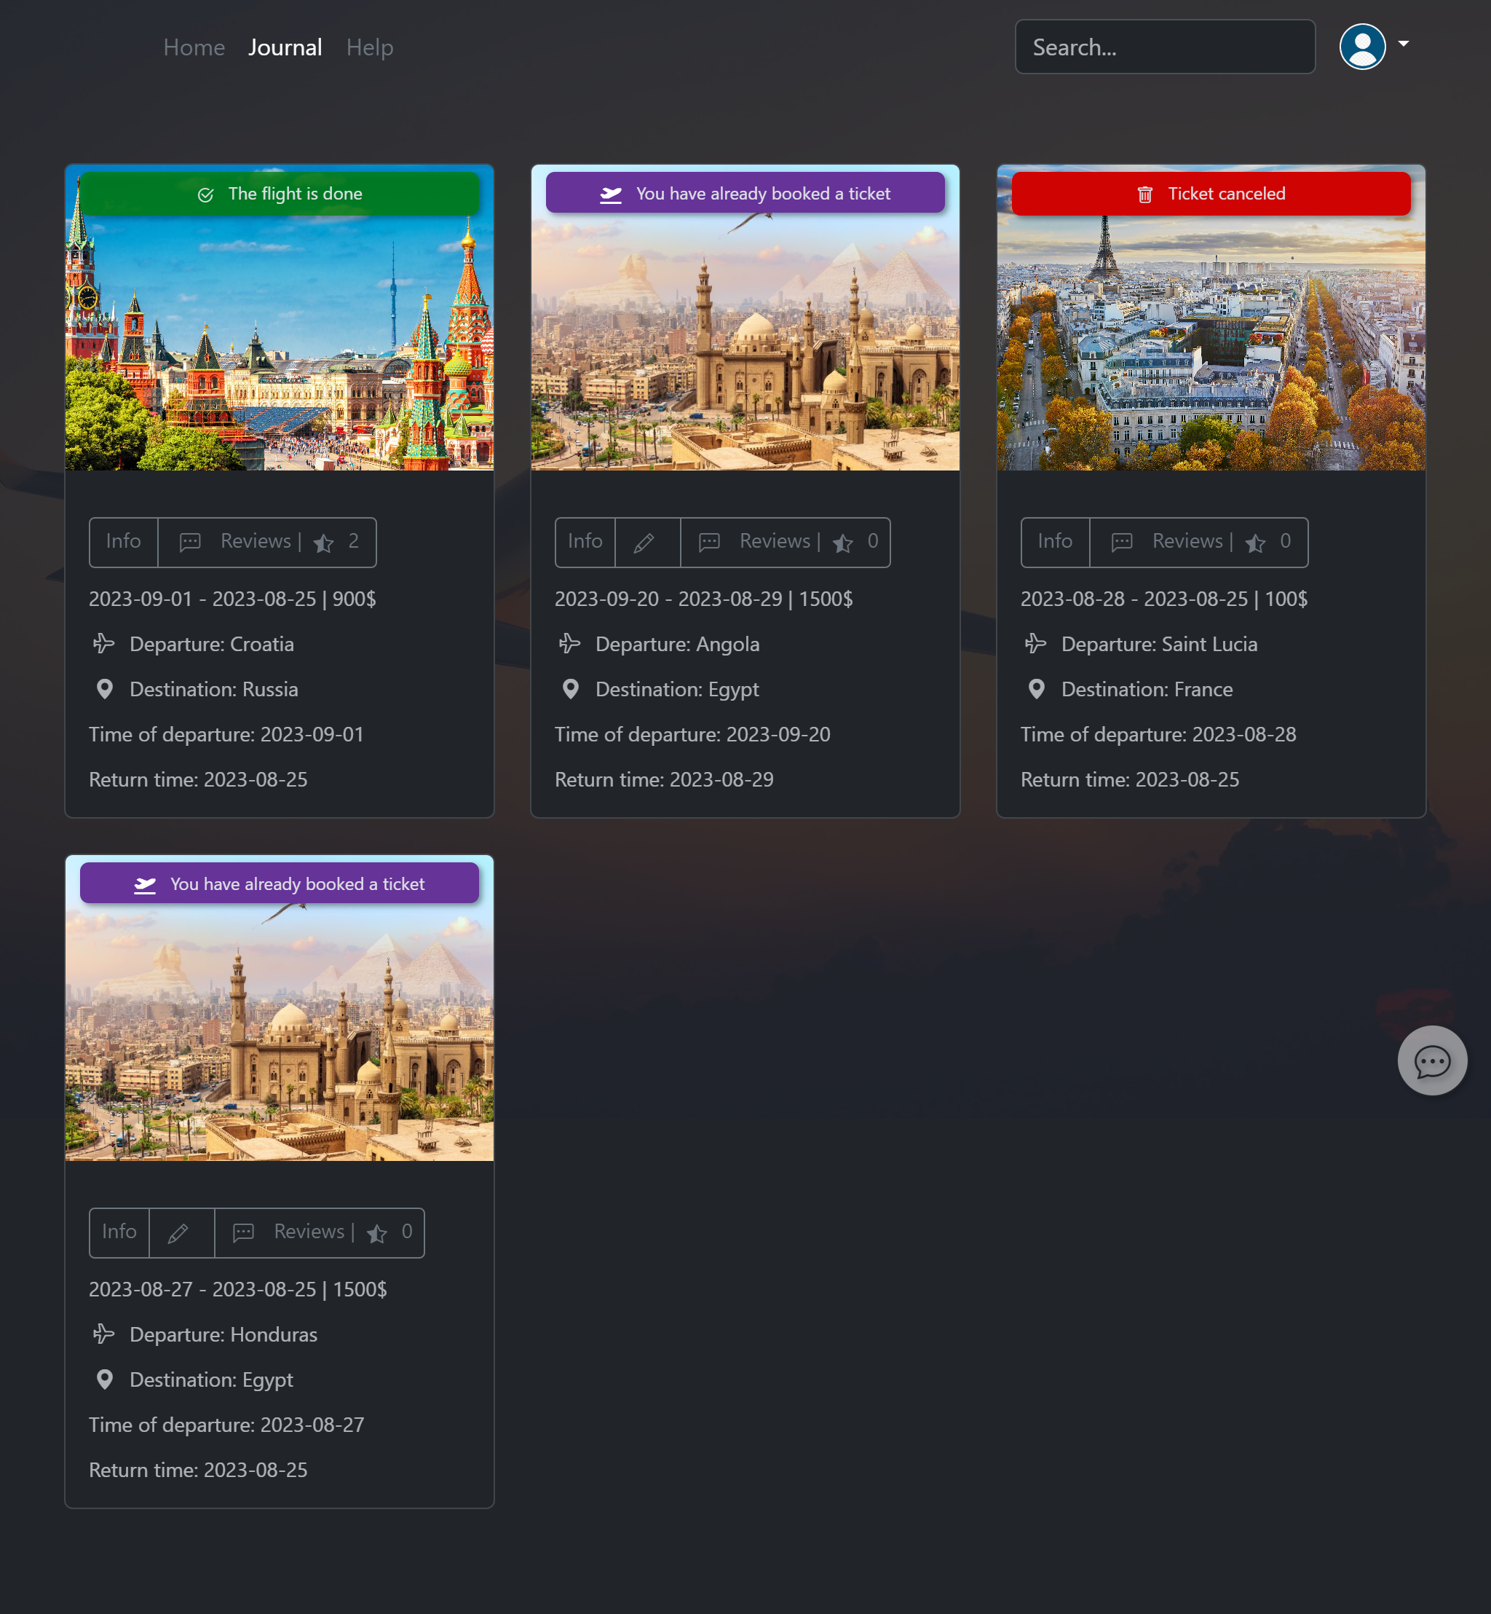Click the reviews chat icon on Russia card
The image size is (1491, 1614).
pos(191,543)
